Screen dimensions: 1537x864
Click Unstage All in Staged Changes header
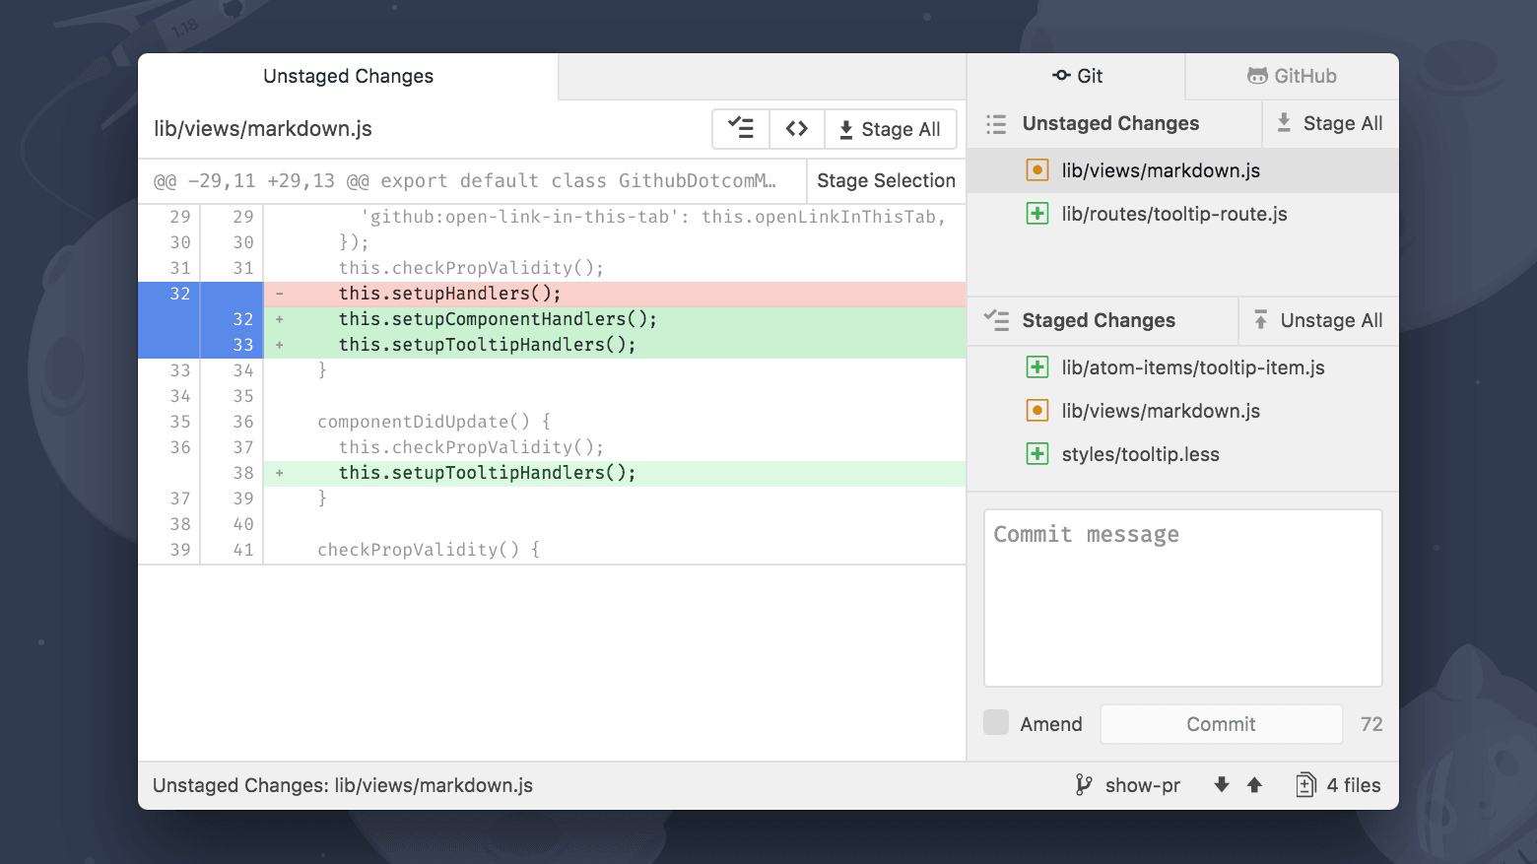(1318, 320)
